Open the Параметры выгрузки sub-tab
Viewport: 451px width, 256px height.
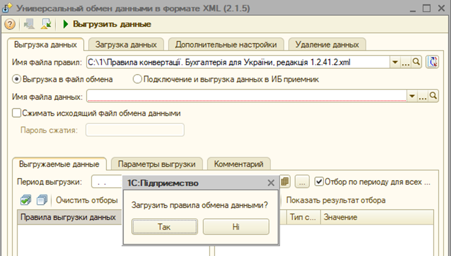click(157, 164)
